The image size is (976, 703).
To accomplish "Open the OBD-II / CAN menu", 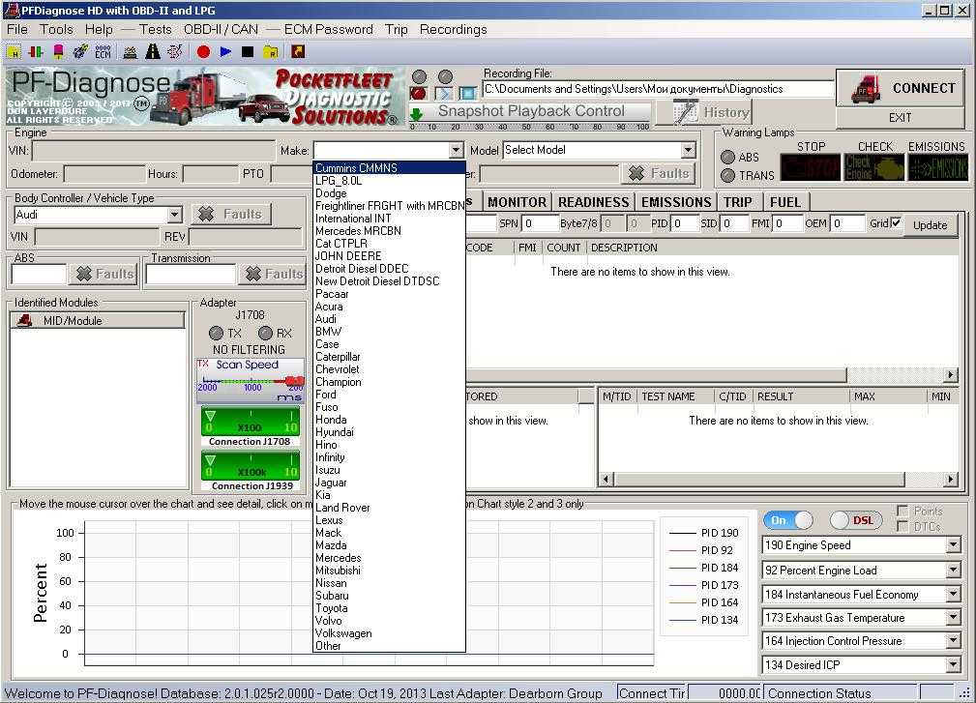I will click(221, 29).
